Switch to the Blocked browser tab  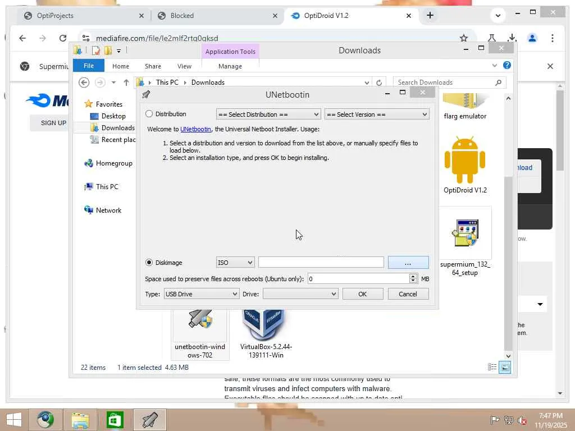pyautogui.click(x=217, y=15)
